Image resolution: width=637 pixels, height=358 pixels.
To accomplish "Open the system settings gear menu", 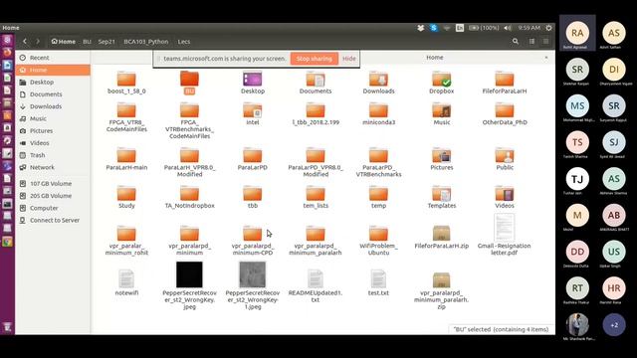I will pos(548,28).
